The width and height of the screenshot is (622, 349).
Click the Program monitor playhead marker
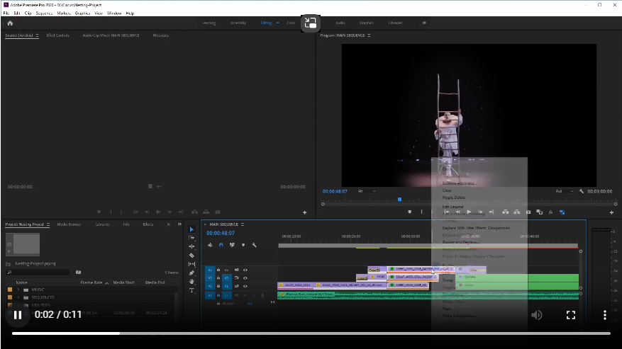click(x=399, y=200)
